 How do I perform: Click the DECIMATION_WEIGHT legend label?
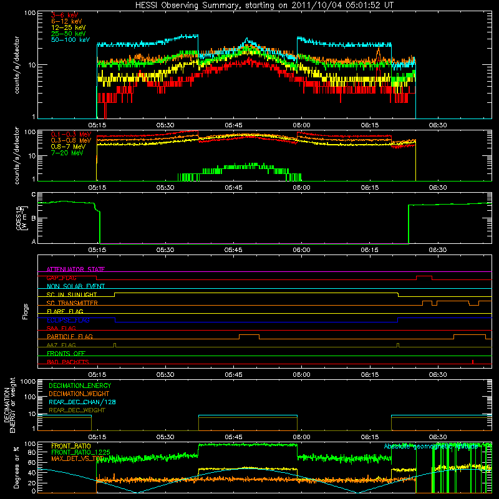[x=79, y=394]
